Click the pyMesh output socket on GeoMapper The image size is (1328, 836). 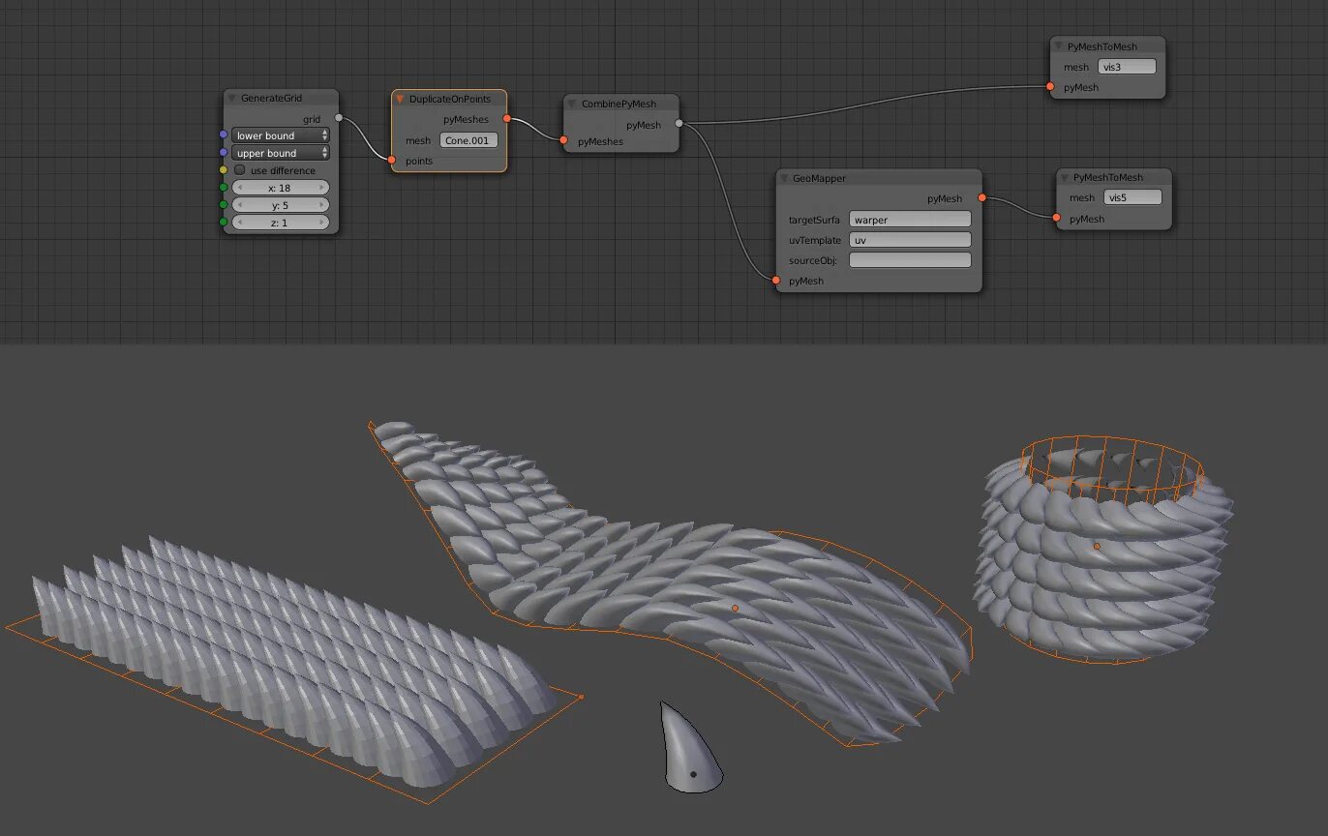point(981,198)
